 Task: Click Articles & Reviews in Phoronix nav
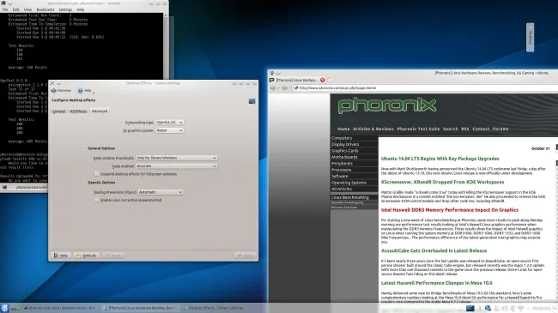373,129
